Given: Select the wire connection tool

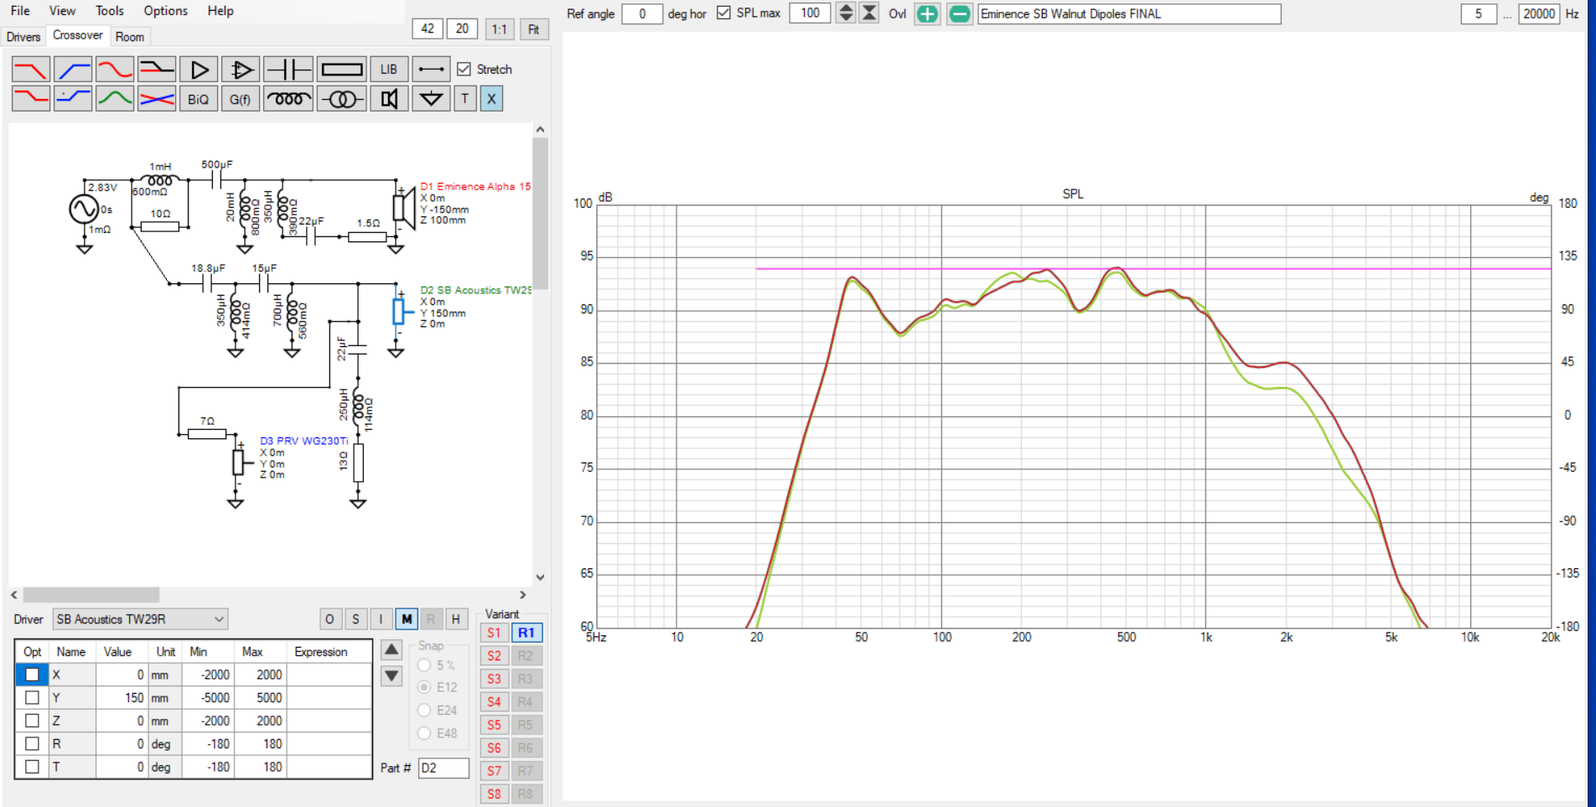Looking at the screenshot, I should (432, 69).
